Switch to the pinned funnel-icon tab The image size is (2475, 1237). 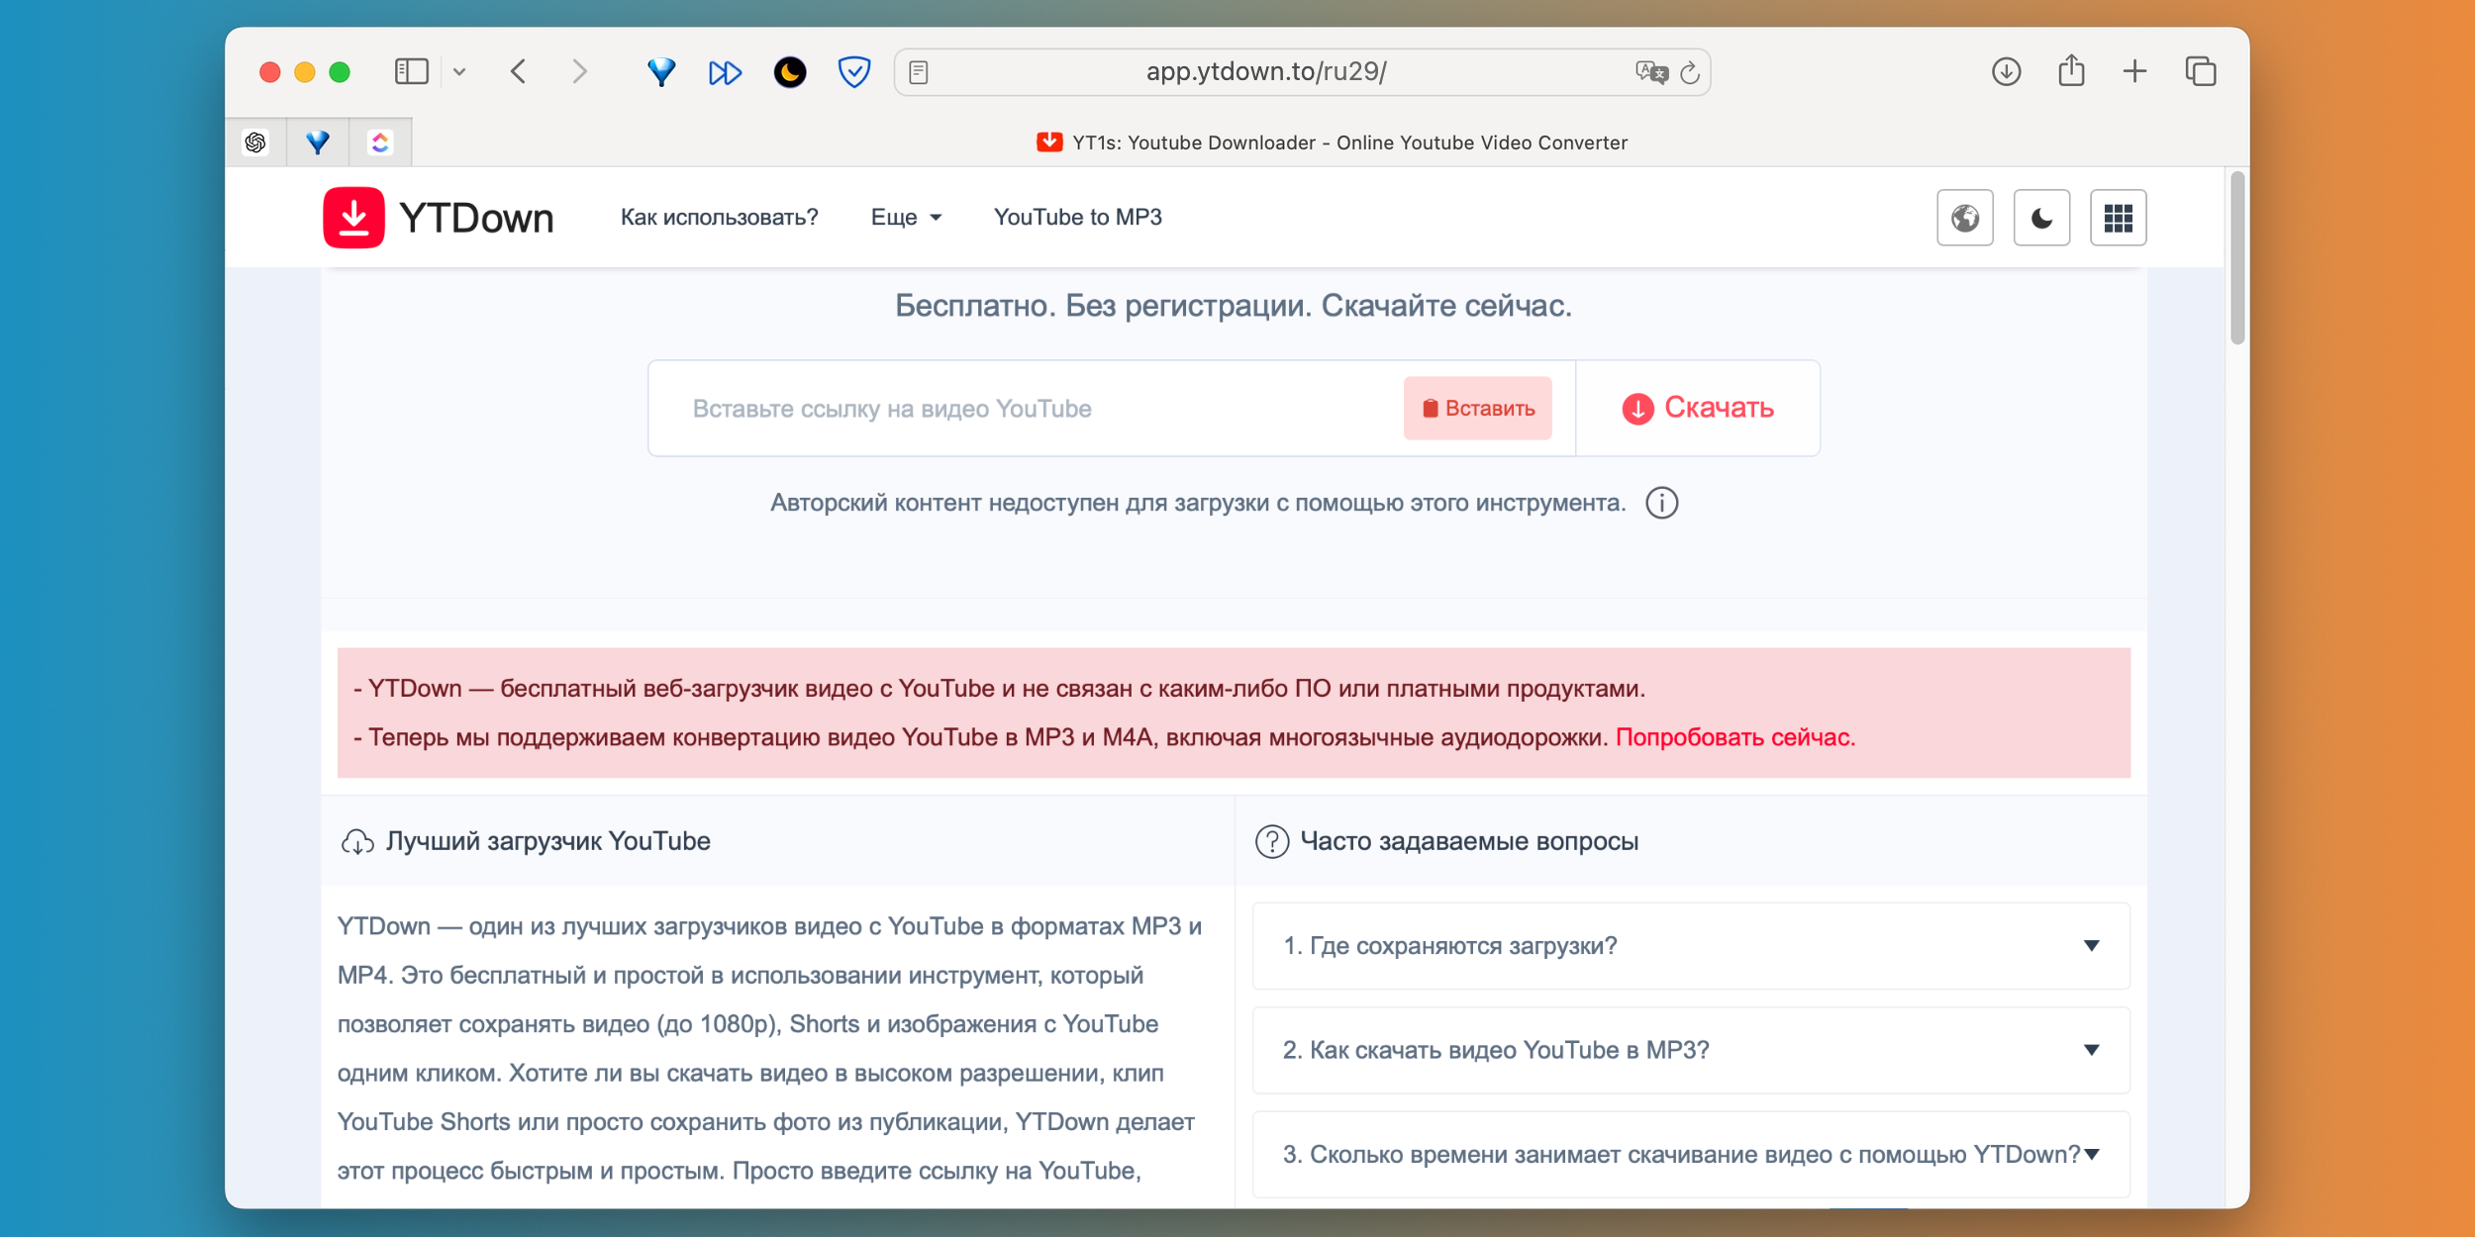pos(317,143)
